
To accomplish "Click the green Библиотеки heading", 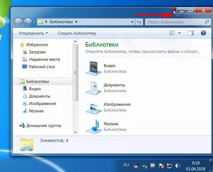I will coord(102,45).
